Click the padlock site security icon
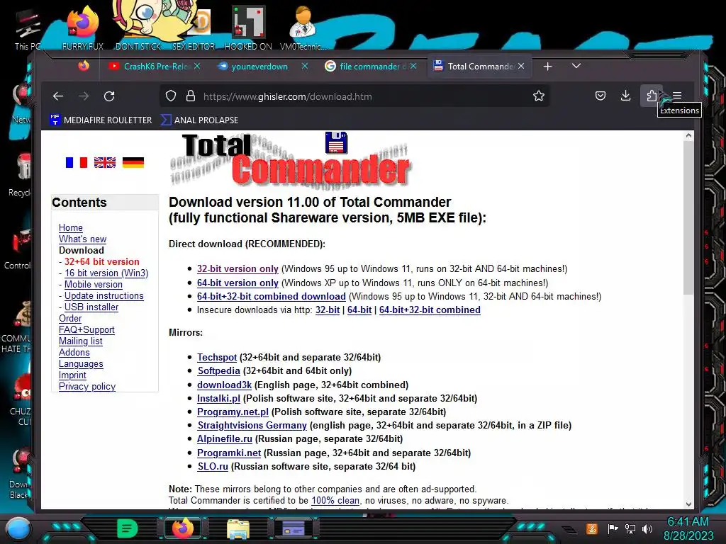The width and height of the screenshot is (726, 544). (190, 96)
